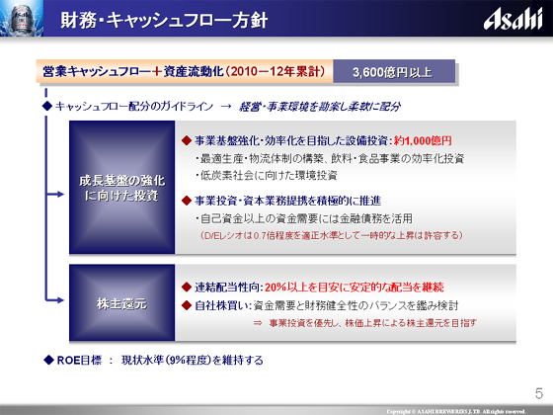Click the red diamond before 連結配当性向
This screenshot has width=553, height=415.
point(187,288)
